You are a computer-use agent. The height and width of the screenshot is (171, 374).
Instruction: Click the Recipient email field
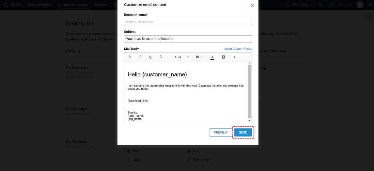click(188, 21)
